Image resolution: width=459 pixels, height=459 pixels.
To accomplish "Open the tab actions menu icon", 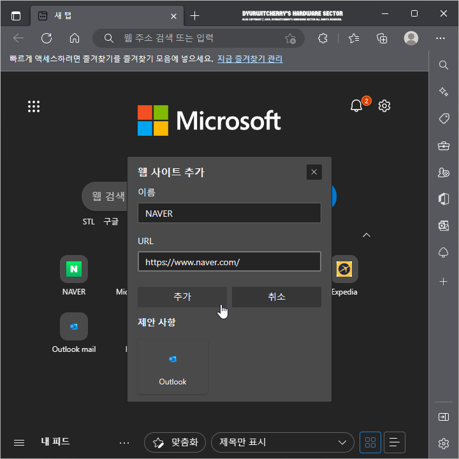I will 16,15.
